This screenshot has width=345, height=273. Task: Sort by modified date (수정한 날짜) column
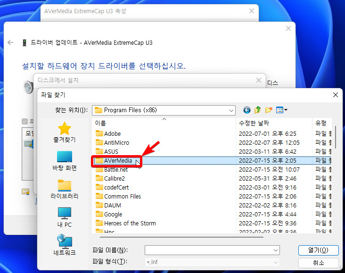coord(274,123)
